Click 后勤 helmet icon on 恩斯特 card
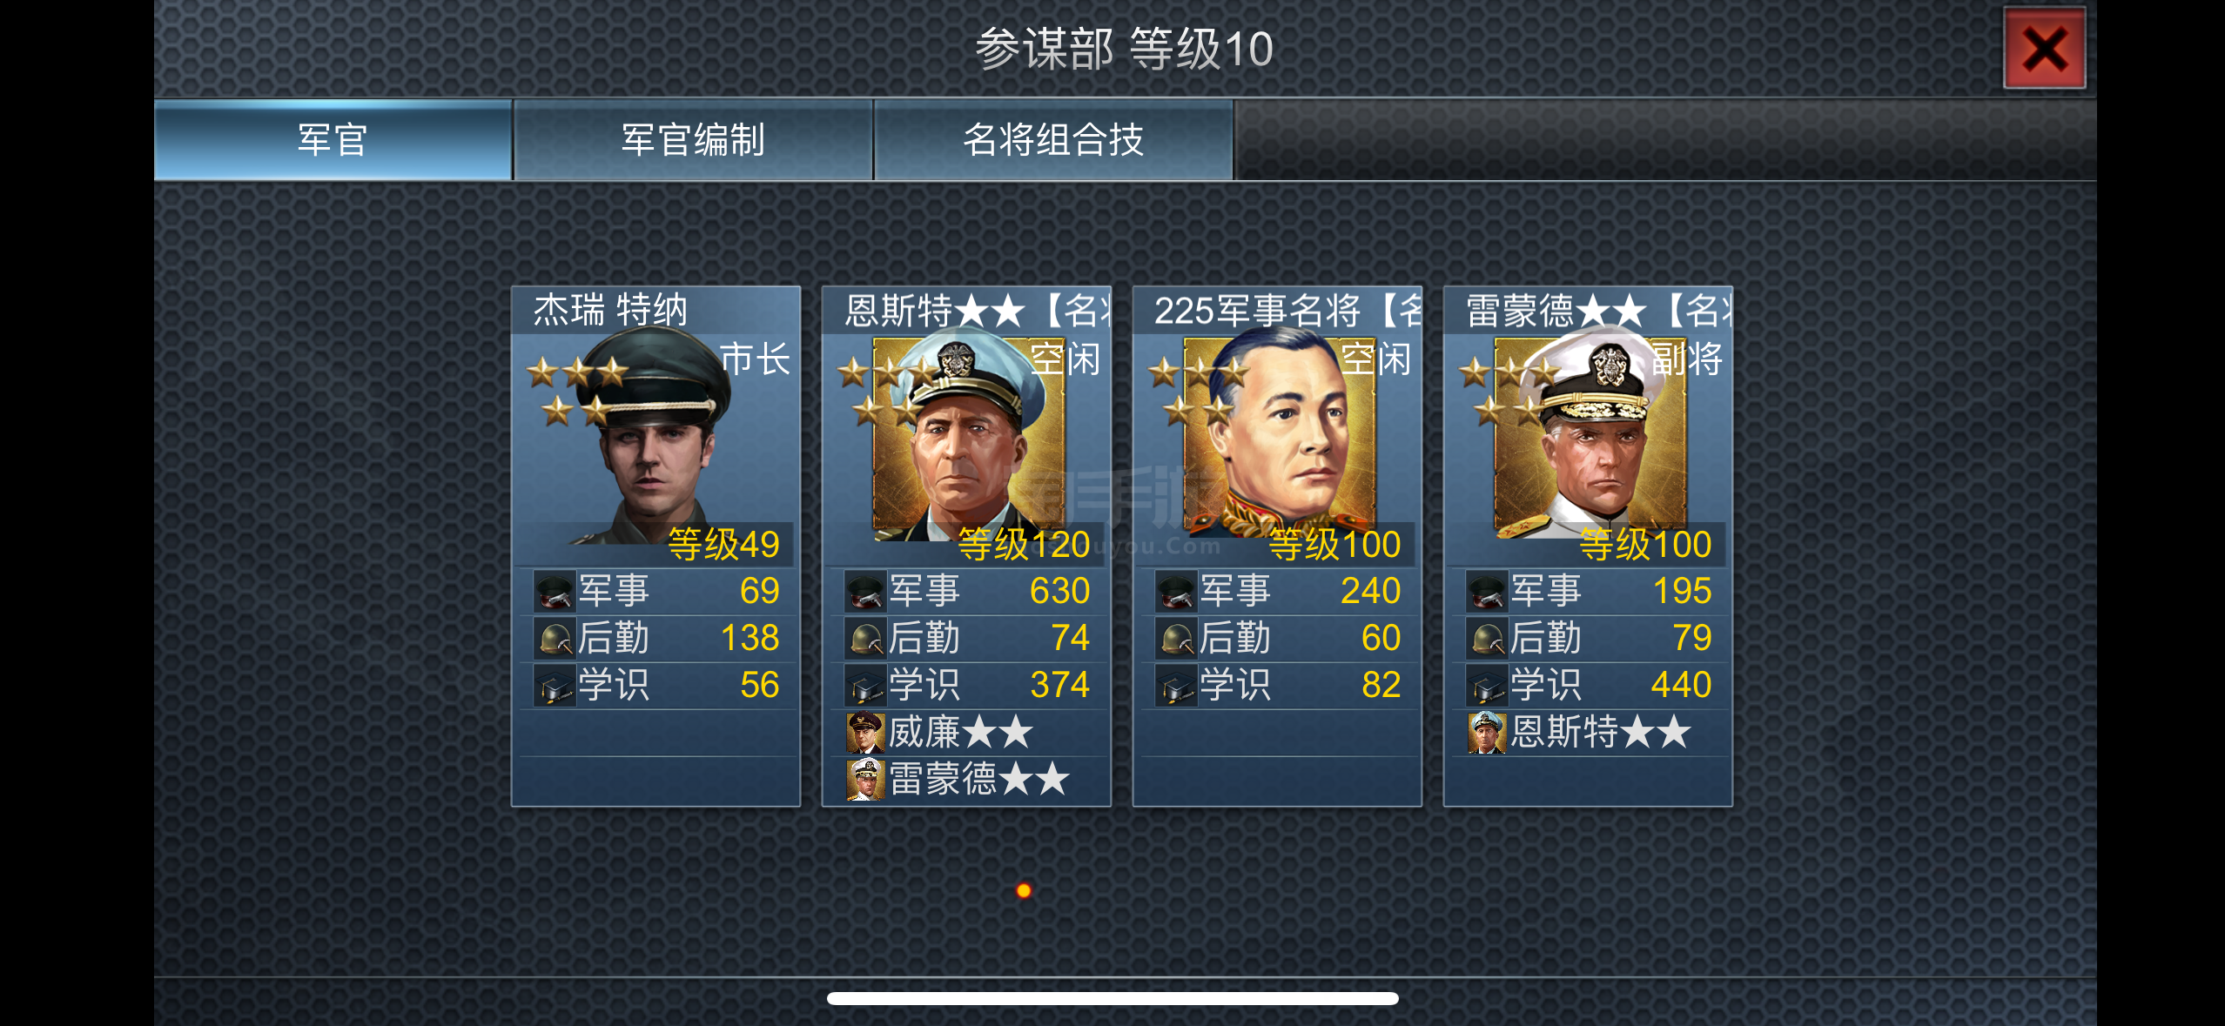 point(865,639)
